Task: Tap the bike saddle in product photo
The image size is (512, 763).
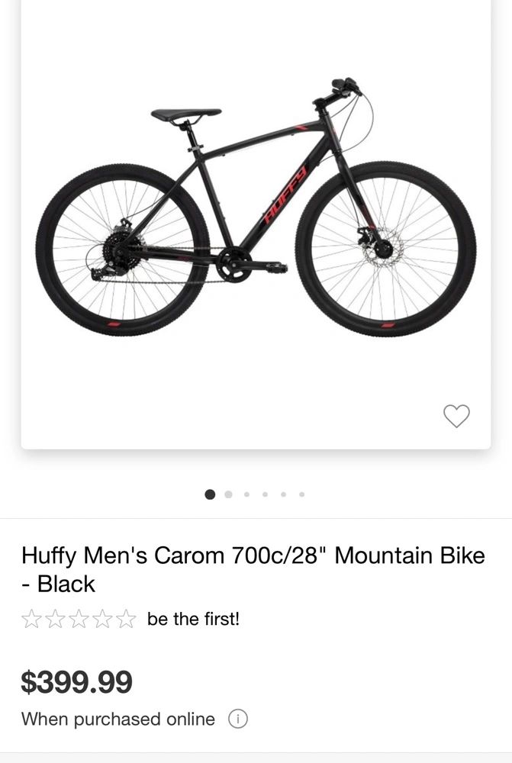Action: 186,115
